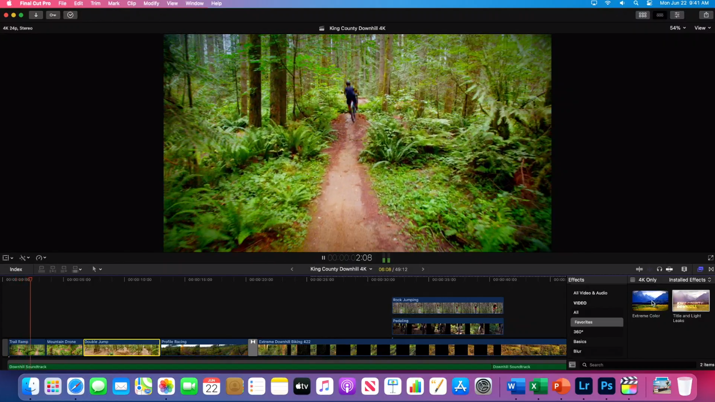The image size is (715, 402).
Task: Expand viewer to full screen
Action: pos(710,258)
